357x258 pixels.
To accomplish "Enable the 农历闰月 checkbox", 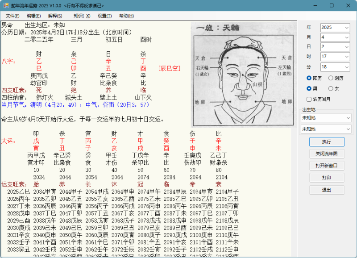I will coord(309,99).
